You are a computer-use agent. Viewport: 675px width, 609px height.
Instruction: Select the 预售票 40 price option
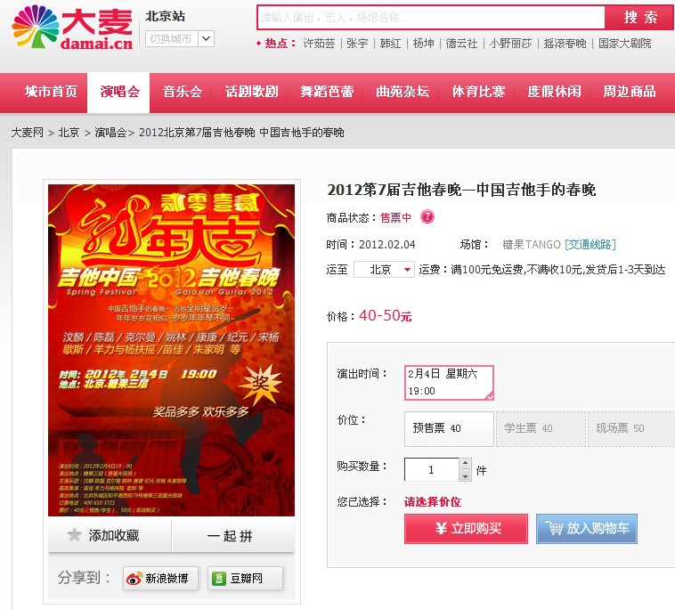pyautogui.click(x=449, y=428)
